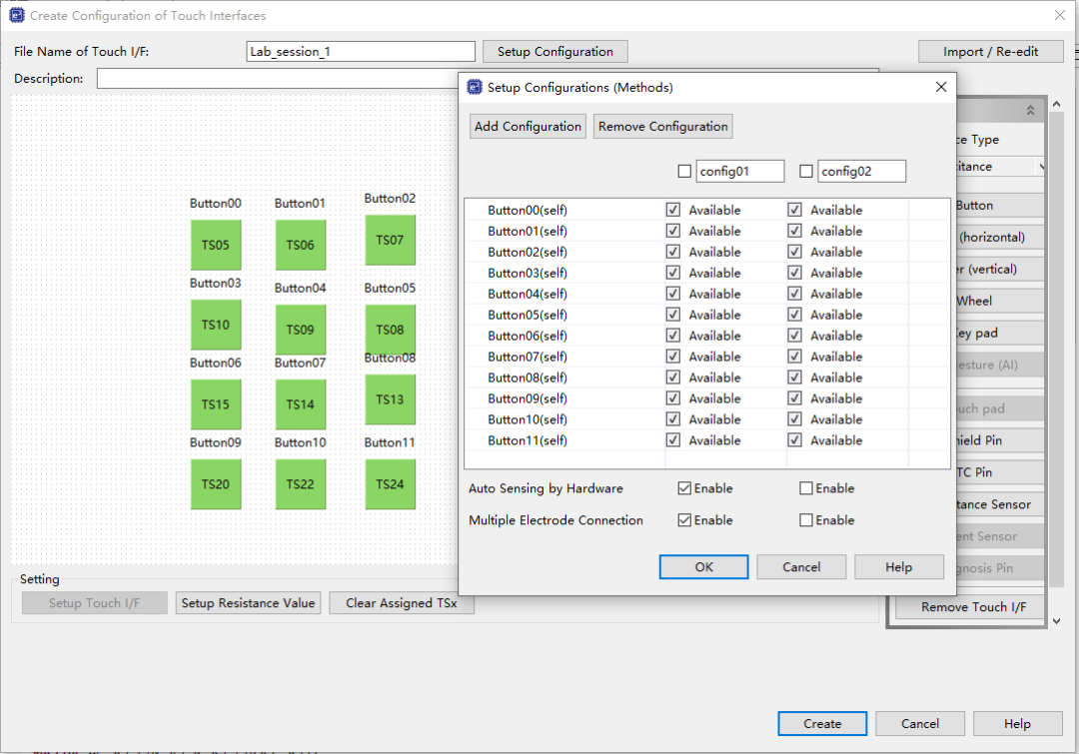The width and height of the screenshot is (1079, 754).
Task: Confirm setup configurations with OK
Action: point(703,567)
